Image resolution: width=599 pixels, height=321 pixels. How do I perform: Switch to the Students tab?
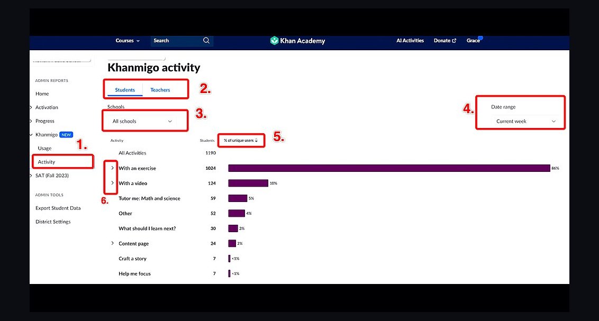[125, 90]
